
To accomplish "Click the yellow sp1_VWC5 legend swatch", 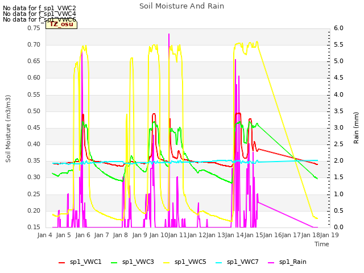I will click(166, 263).
